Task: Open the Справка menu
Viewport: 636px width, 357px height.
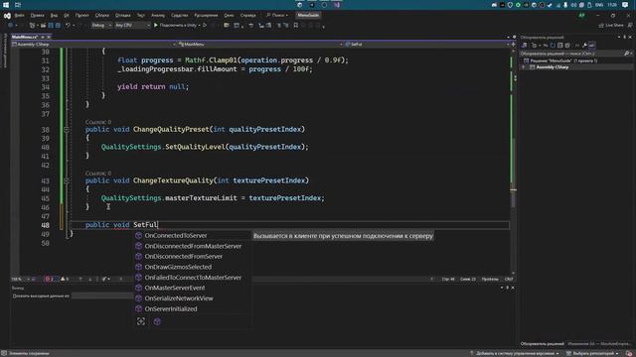Action: pos(248,16)
